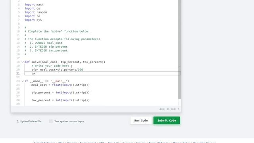Click line number 21 in the gutter
The image size is (254, 143).
[x=18, y=73]
